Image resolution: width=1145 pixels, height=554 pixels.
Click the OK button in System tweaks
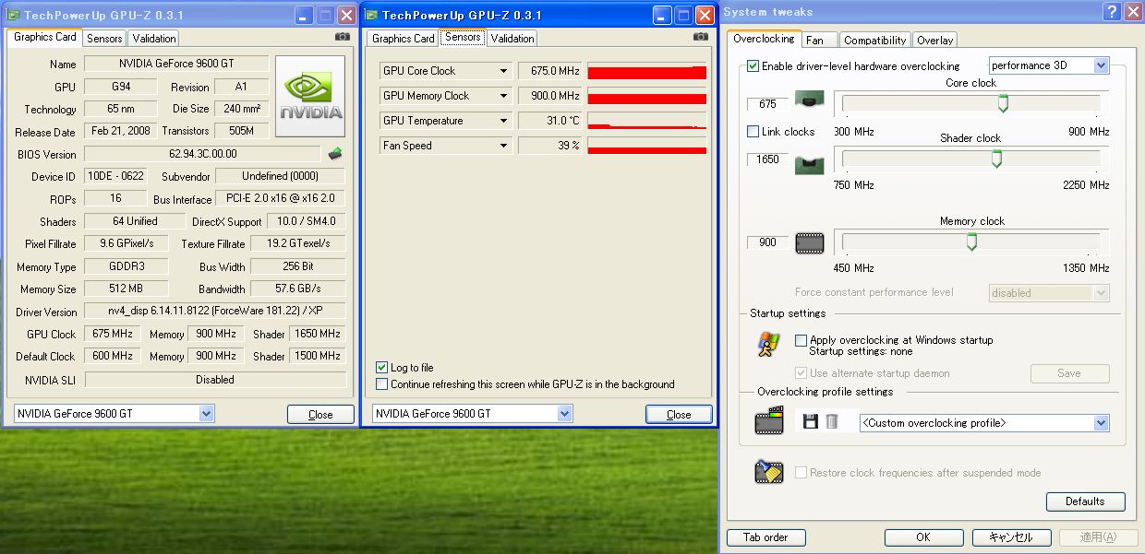point(923,537)
